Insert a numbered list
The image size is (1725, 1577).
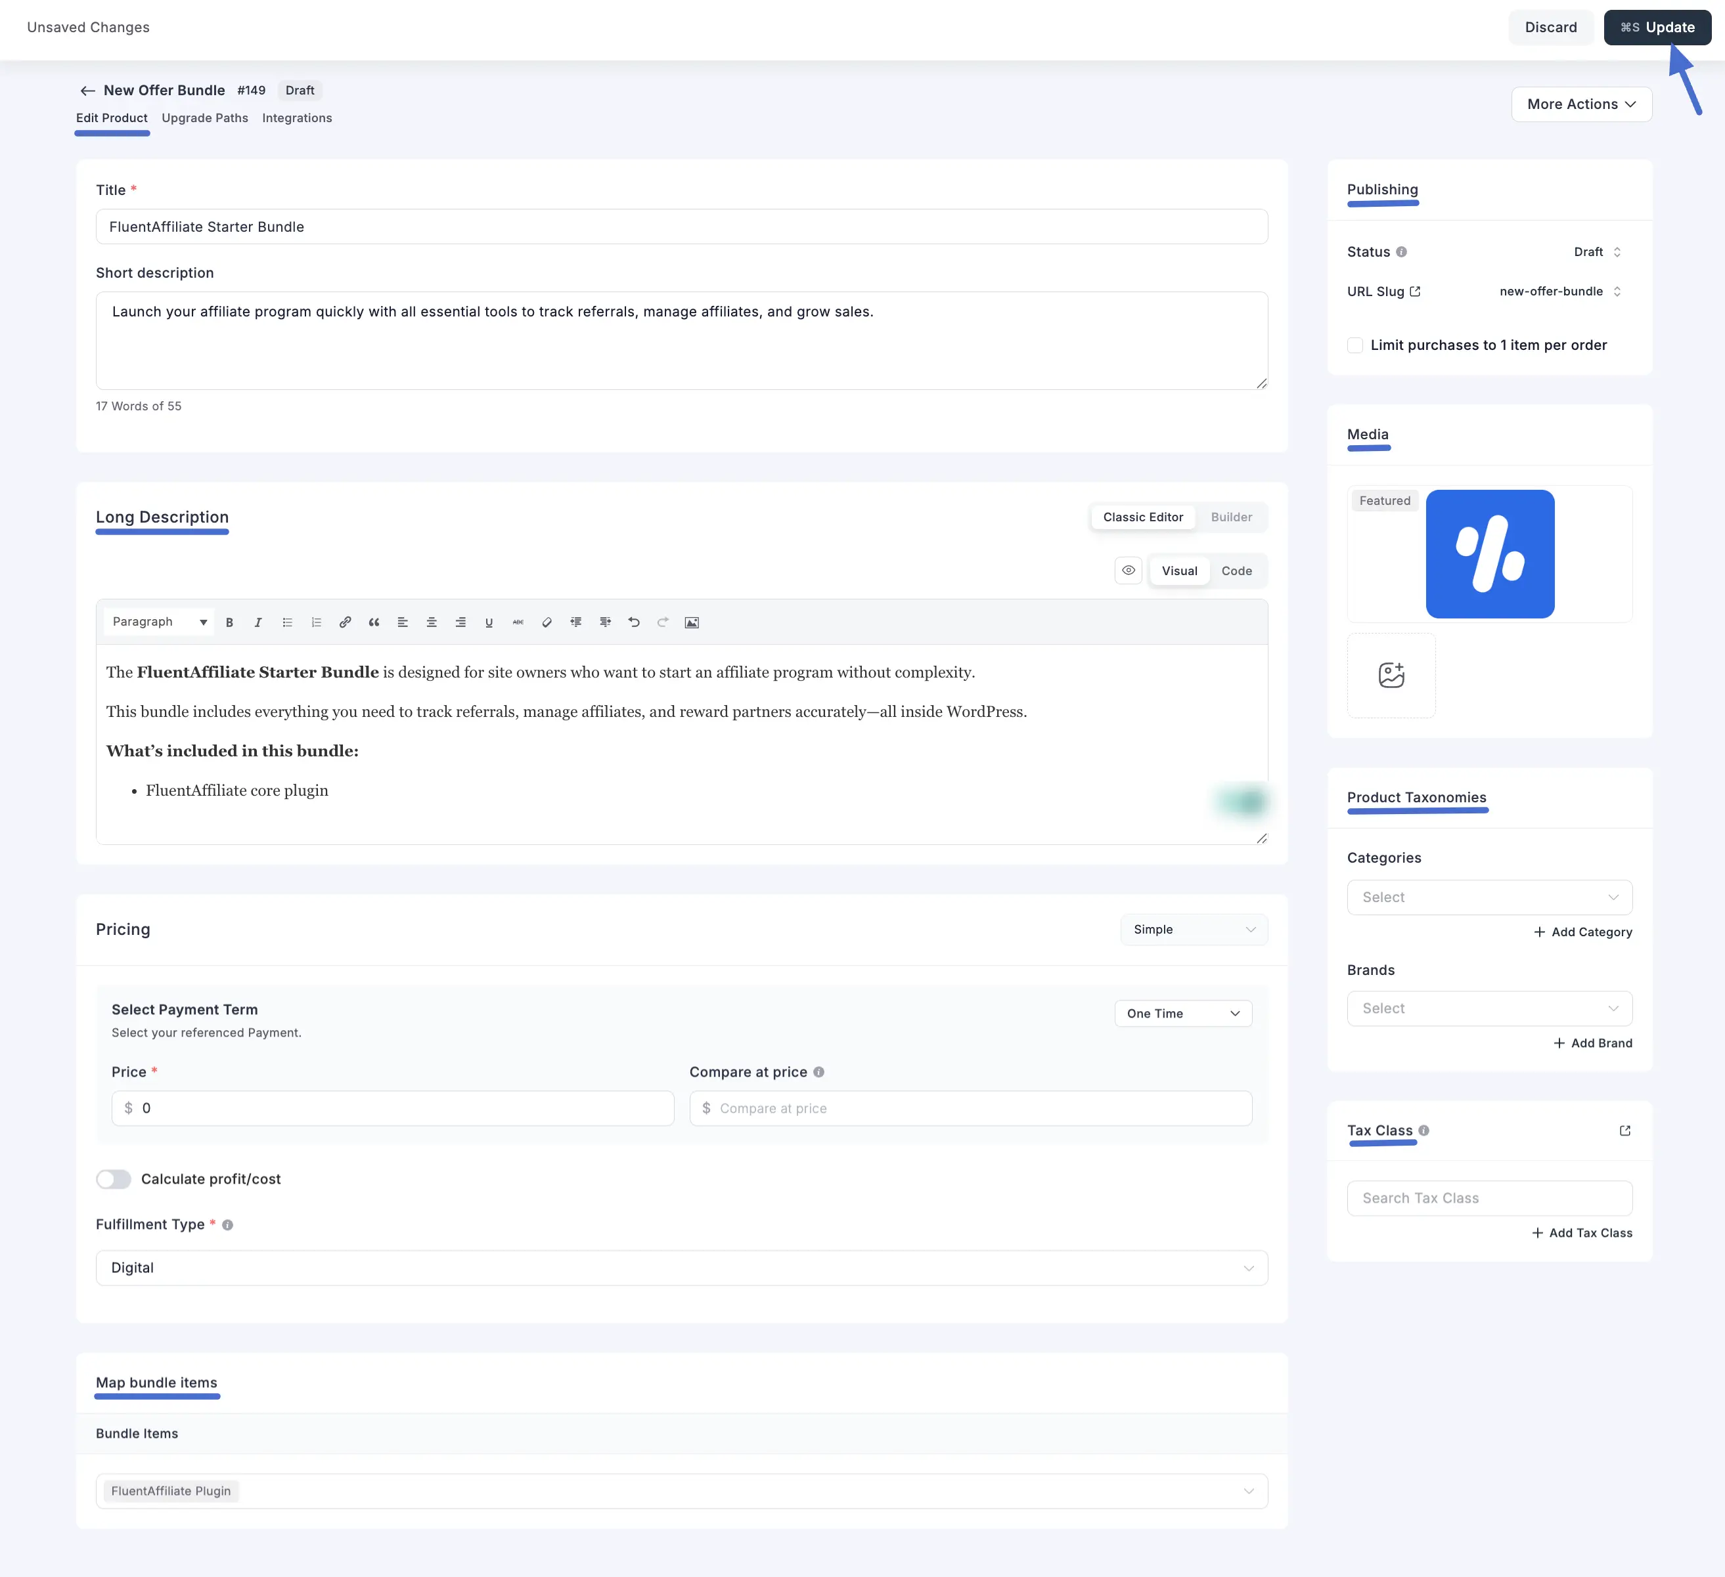[316, 622]
